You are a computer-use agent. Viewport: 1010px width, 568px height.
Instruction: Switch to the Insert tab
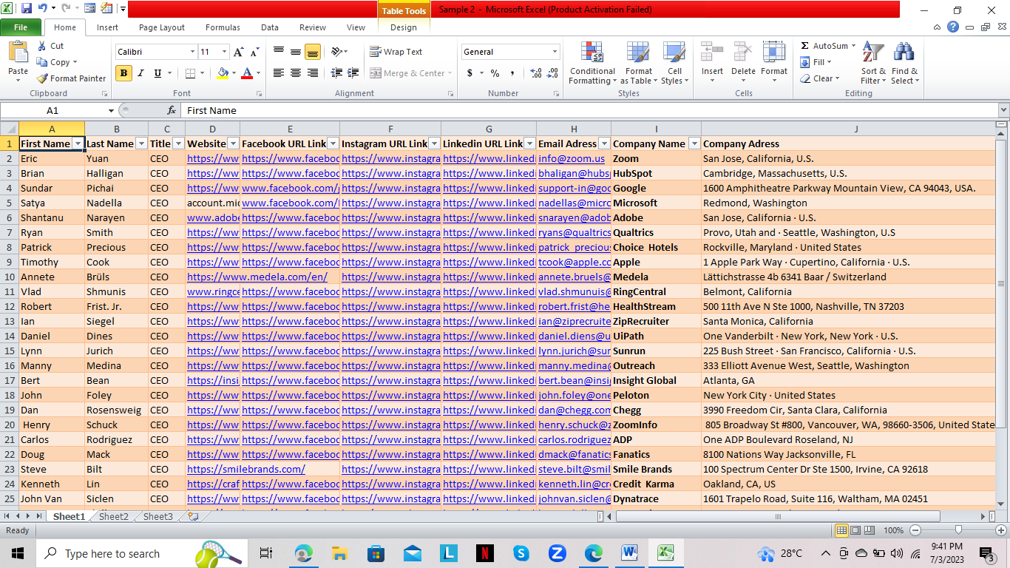(107, 27)
